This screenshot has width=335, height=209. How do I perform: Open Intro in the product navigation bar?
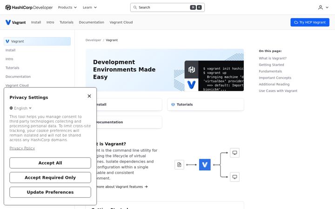(x=50, y=22)
